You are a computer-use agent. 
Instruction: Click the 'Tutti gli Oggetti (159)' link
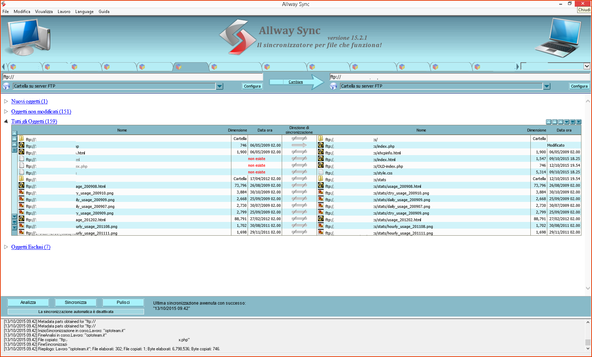click(x=34, y=121)
